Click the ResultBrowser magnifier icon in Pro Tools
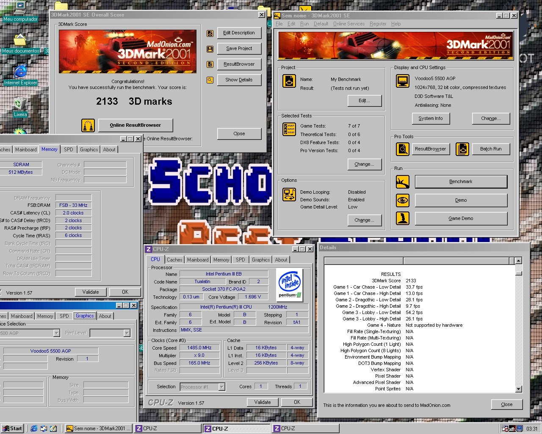The height and width of the screenshot is (434, 542). tap(402, 149)
